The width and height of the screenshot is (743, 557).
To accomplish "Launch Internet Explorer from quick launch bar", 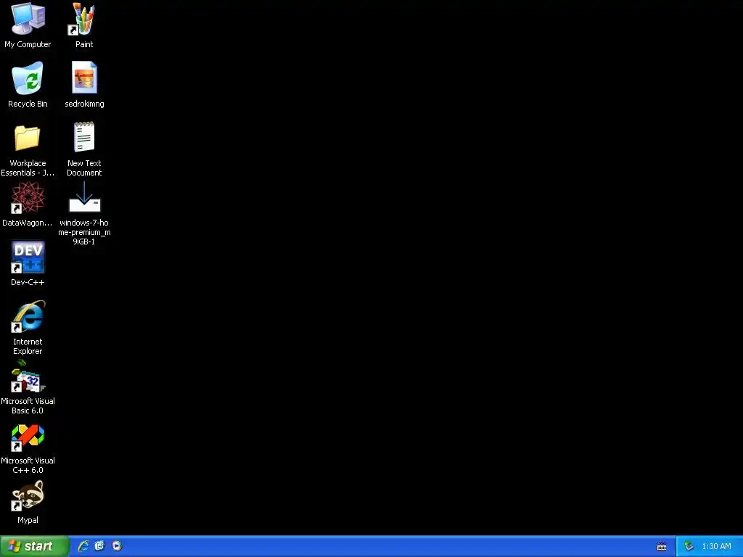I will [83, 546].
